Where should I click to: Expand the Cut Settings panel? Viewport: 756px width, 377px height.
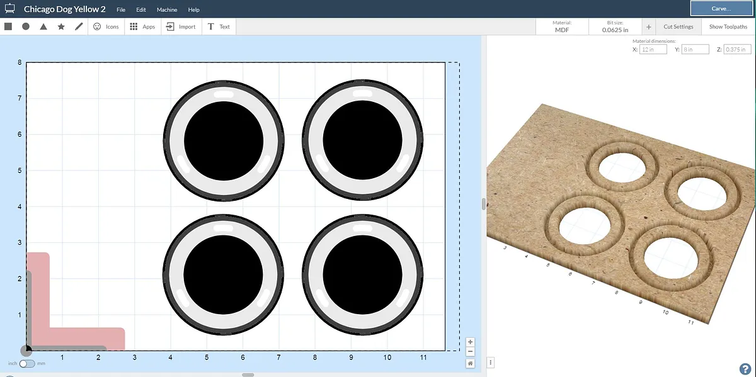678,26
